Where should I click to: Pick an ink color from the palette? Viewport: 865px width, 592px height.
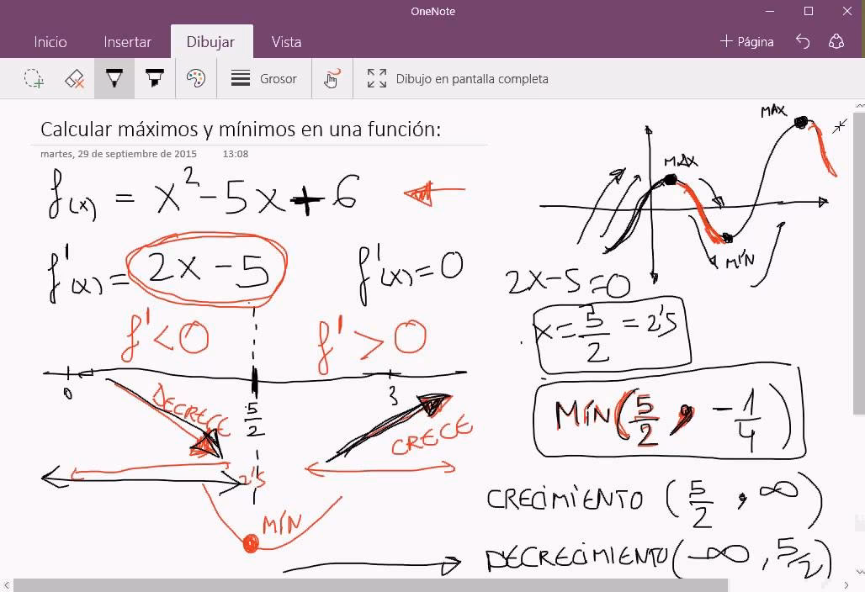coord(195,78)
